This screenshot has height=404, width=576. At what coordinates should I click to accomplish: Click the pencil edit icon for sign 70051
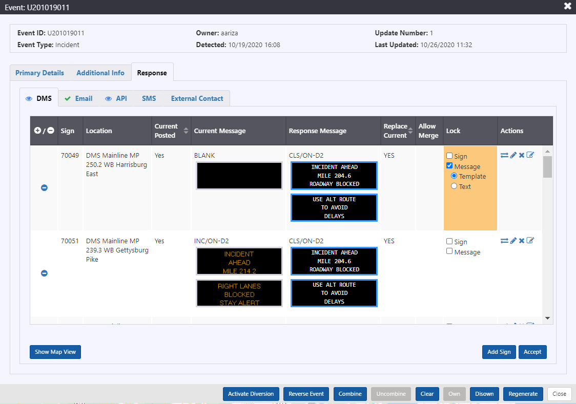513,241
